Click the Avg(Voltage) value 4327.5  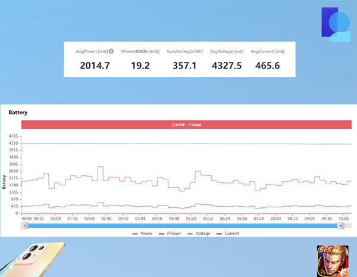tap(227, 66)
